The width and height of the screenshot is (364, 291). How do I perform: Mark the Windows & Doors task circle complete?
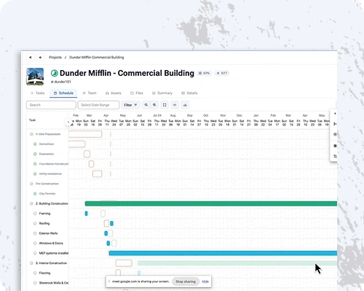[35, 243]
